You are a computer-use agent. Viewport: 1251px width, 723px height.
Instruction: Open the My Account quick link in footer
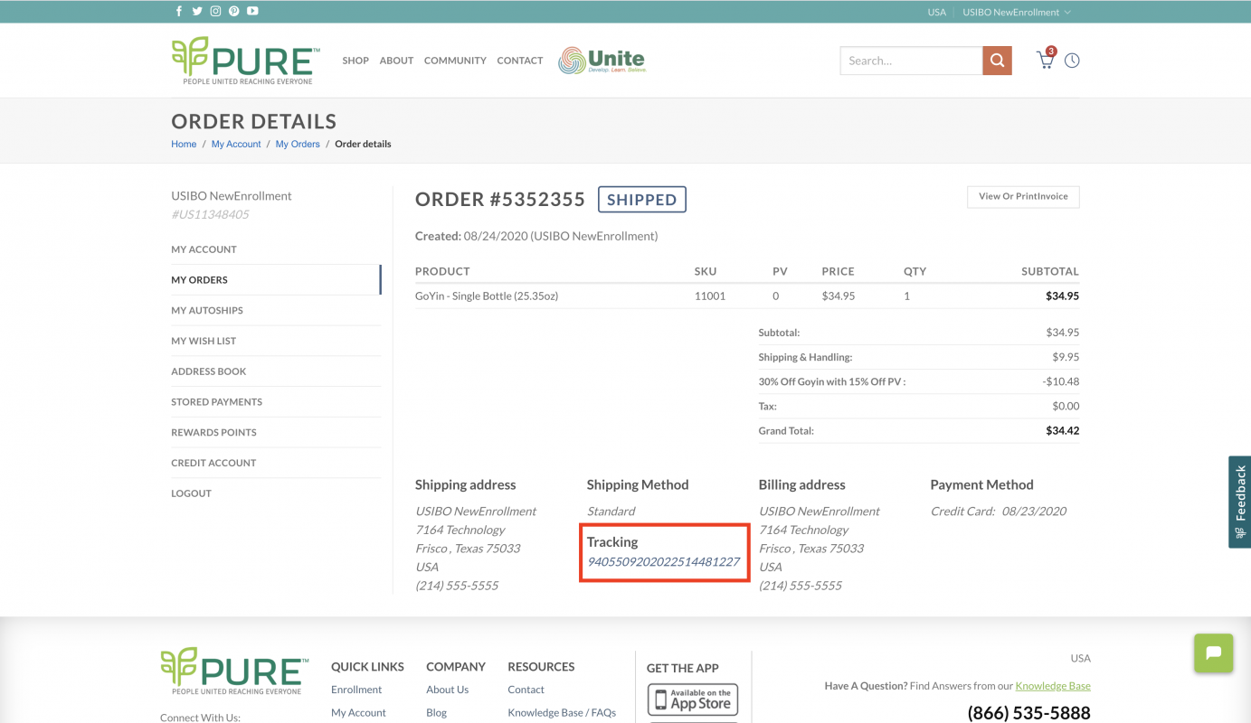[x=358, y=713]
